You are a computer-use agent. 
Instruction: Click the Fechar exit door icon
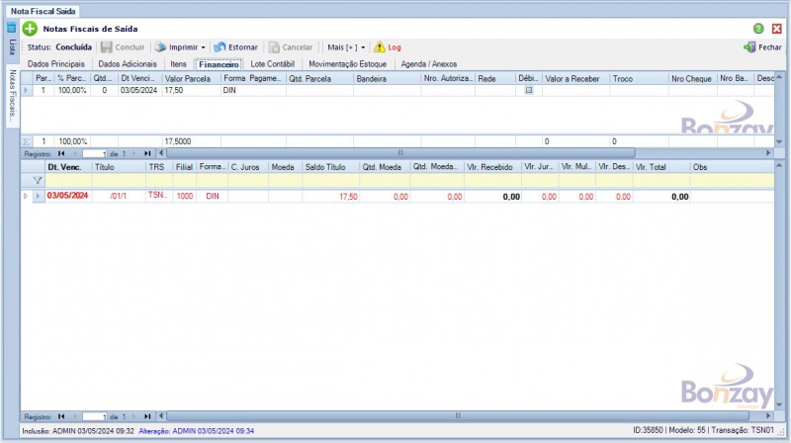[x=749, y=46]
